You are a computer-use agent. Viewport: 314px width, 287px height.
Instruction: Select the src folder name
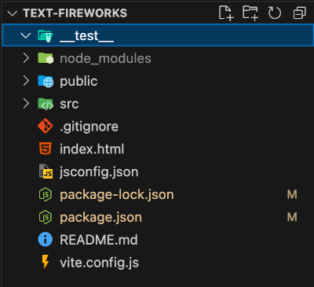pyautogui.click(x=69, y=104)
